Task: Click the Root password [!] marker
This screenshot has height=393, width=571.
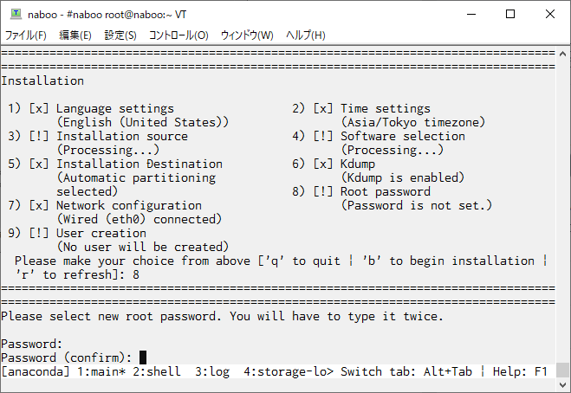Action: [323, 191]
